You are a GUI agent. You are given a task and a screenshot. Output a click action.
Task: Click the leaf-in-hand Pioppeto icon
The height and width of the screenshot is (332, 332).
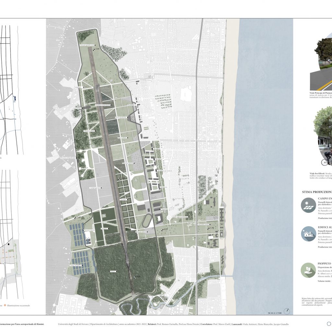coord(309,270)
